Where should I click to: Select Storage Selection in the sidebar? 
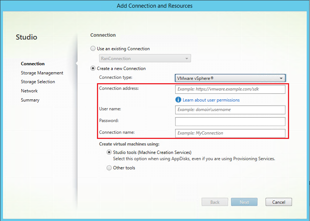38,81
